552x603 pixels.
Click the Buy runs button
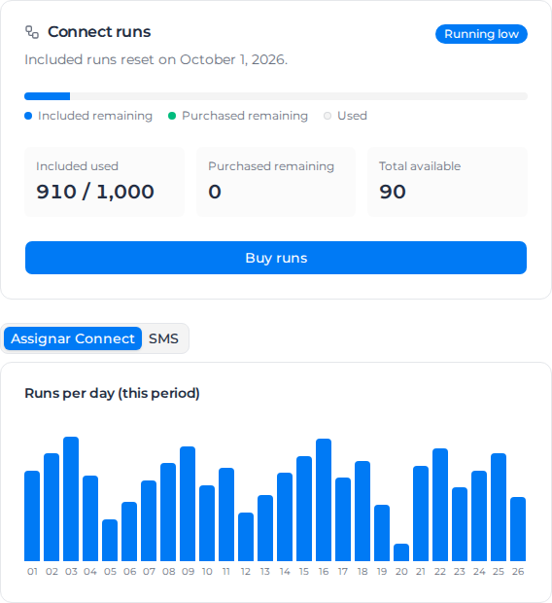[x=276, y=258]
